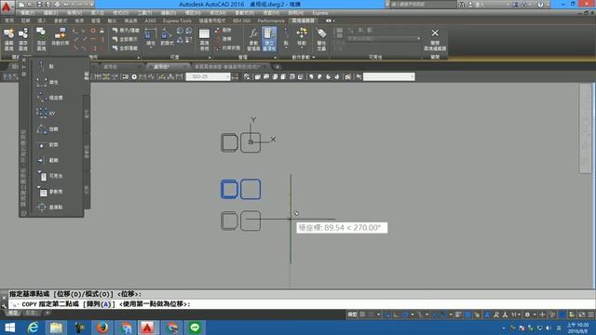Viewport: 596px width, 335px height.
Task: Apply the Fix lock constraint
Action: coord(102,31)
